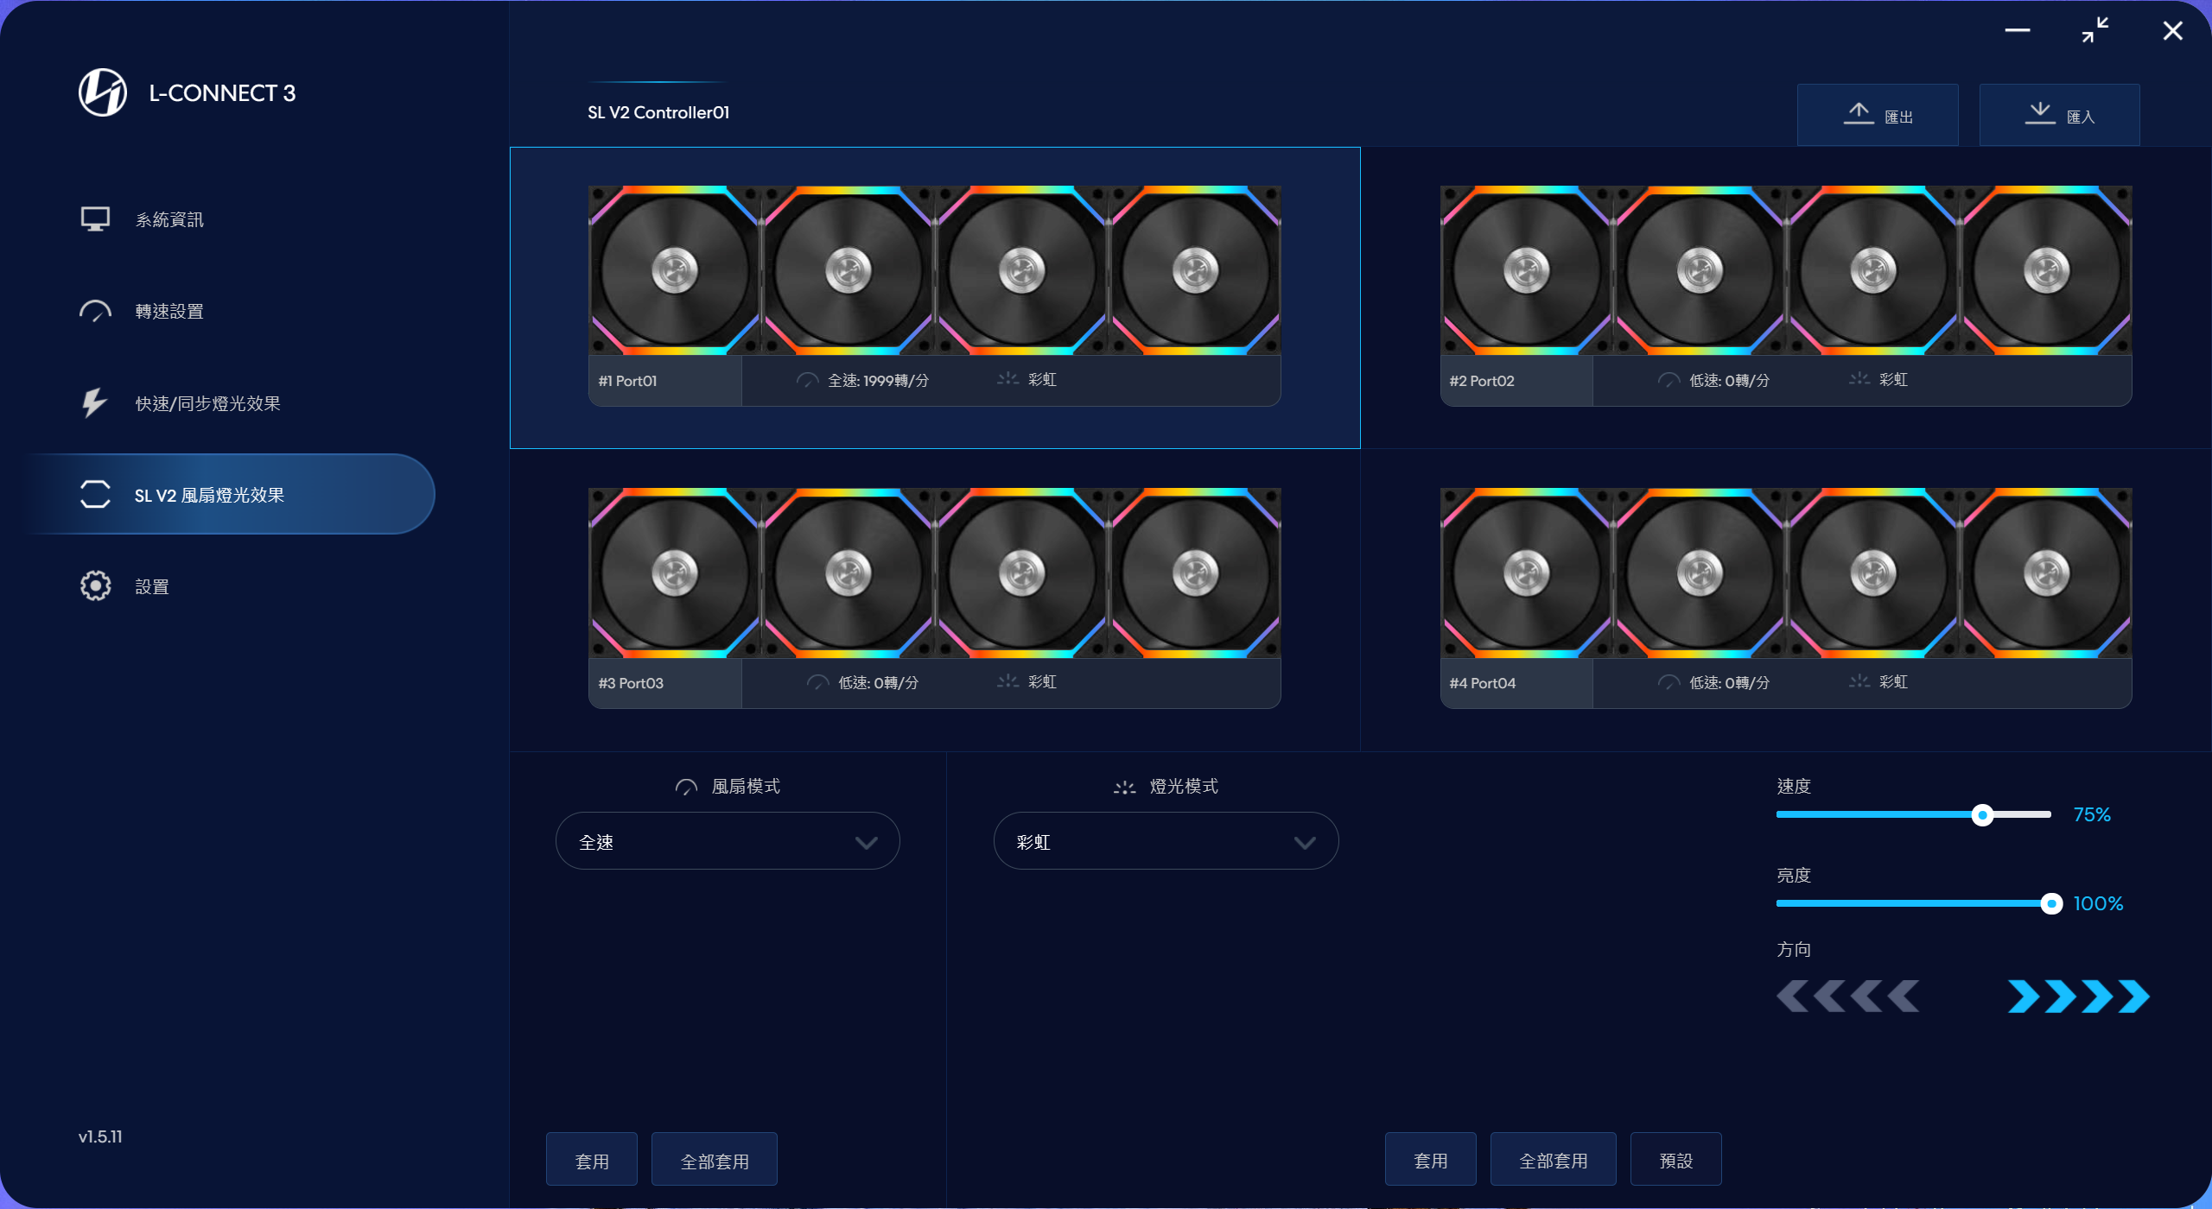Click the L-CONNECT 3 logo icon
The width and height of the screenshot is (2212, 1209).
pos(102,92)
